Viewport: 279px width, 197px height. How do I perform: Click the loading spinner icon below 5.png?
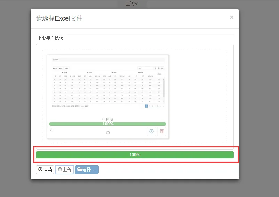pos(108,133)
